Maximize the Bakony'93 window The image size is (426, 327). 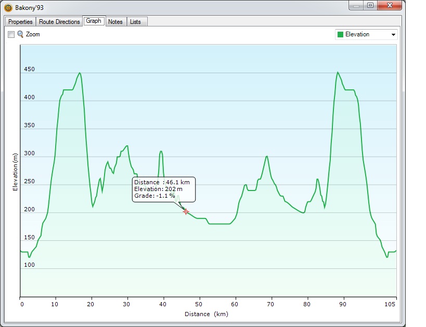370,5
